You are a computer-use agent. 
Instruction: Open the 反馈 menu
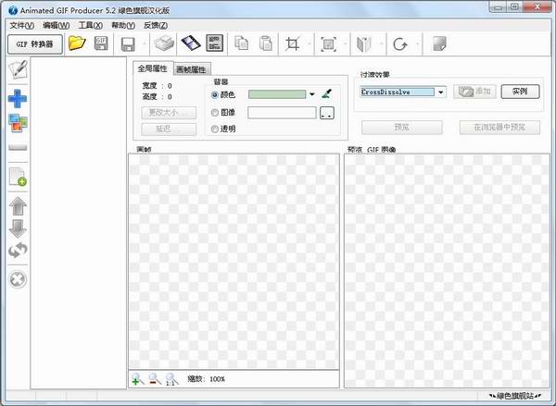(156, 26)
